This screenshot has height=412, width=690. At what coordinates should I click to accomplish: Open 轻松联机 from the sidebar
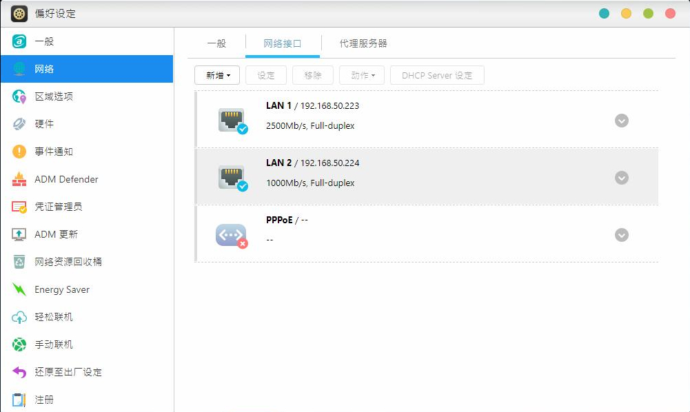pyautogui.click(x=53, y=317)
